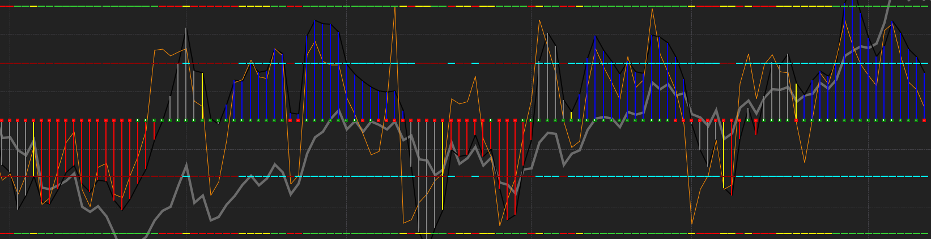Select the shortest yellow histogram bar
Image resolution: width=931 pixels, height=239 pixels.
coord(571,116)
